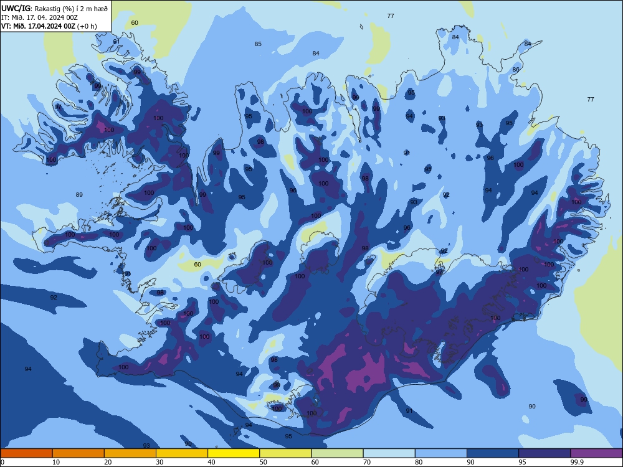The width and height of the screenshot is (623, 467).
Task: Select the 'VT: Mið. 17.04.2024 00Z (+0 h)' line
Action: coord(49,26)
